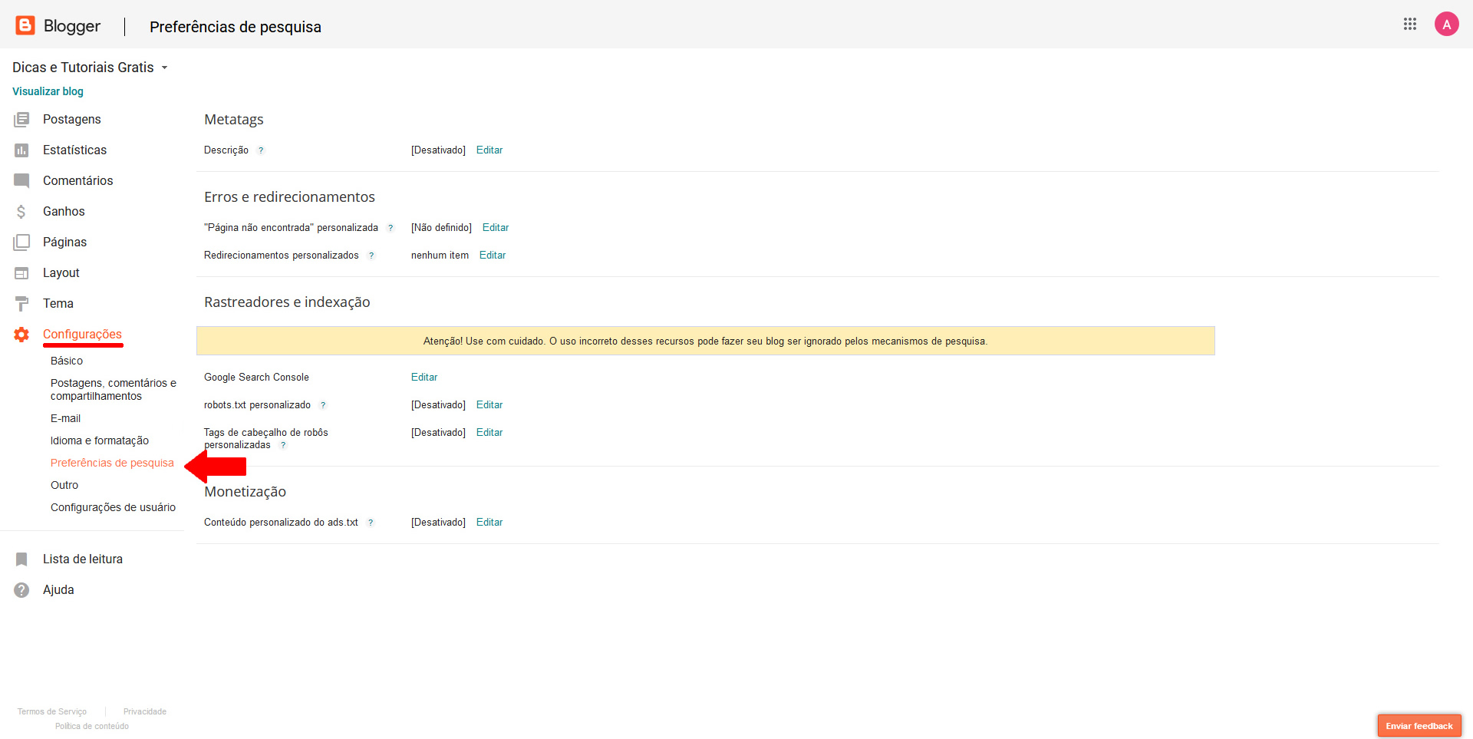Open Lista de leitura
This screenshot has width=1473, height=739.
(83, 559)
